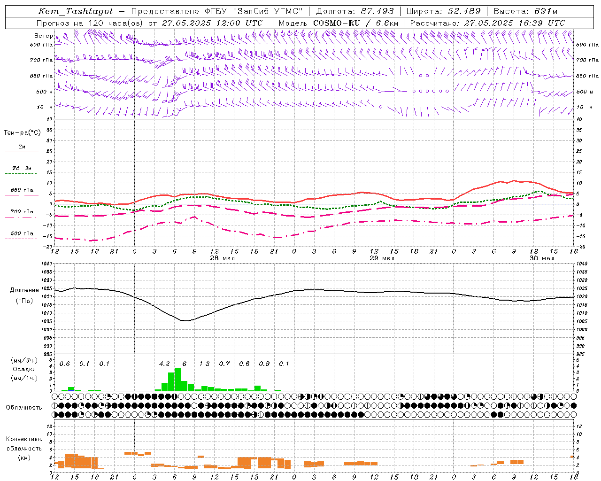The width and height of the screenshot is (601, 481).
Task: Click the computed time 27.05.2025 16:39 UTC
Action: coord(515,23)
